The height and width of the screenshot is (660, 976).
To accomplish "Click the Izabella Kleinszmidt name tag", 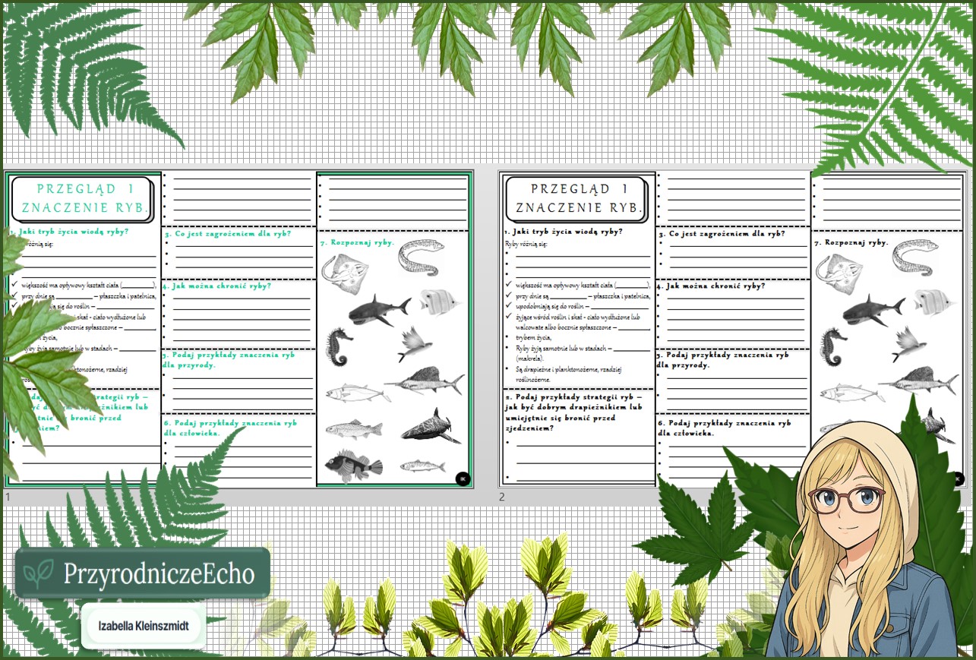I will tap(144, 627).
